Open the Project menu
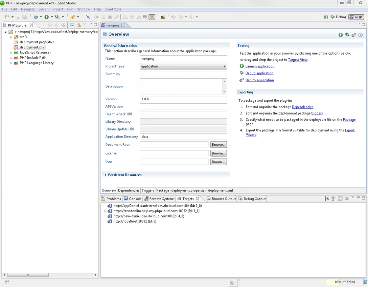This screenshot has width=368, height=287. point(58,9)
